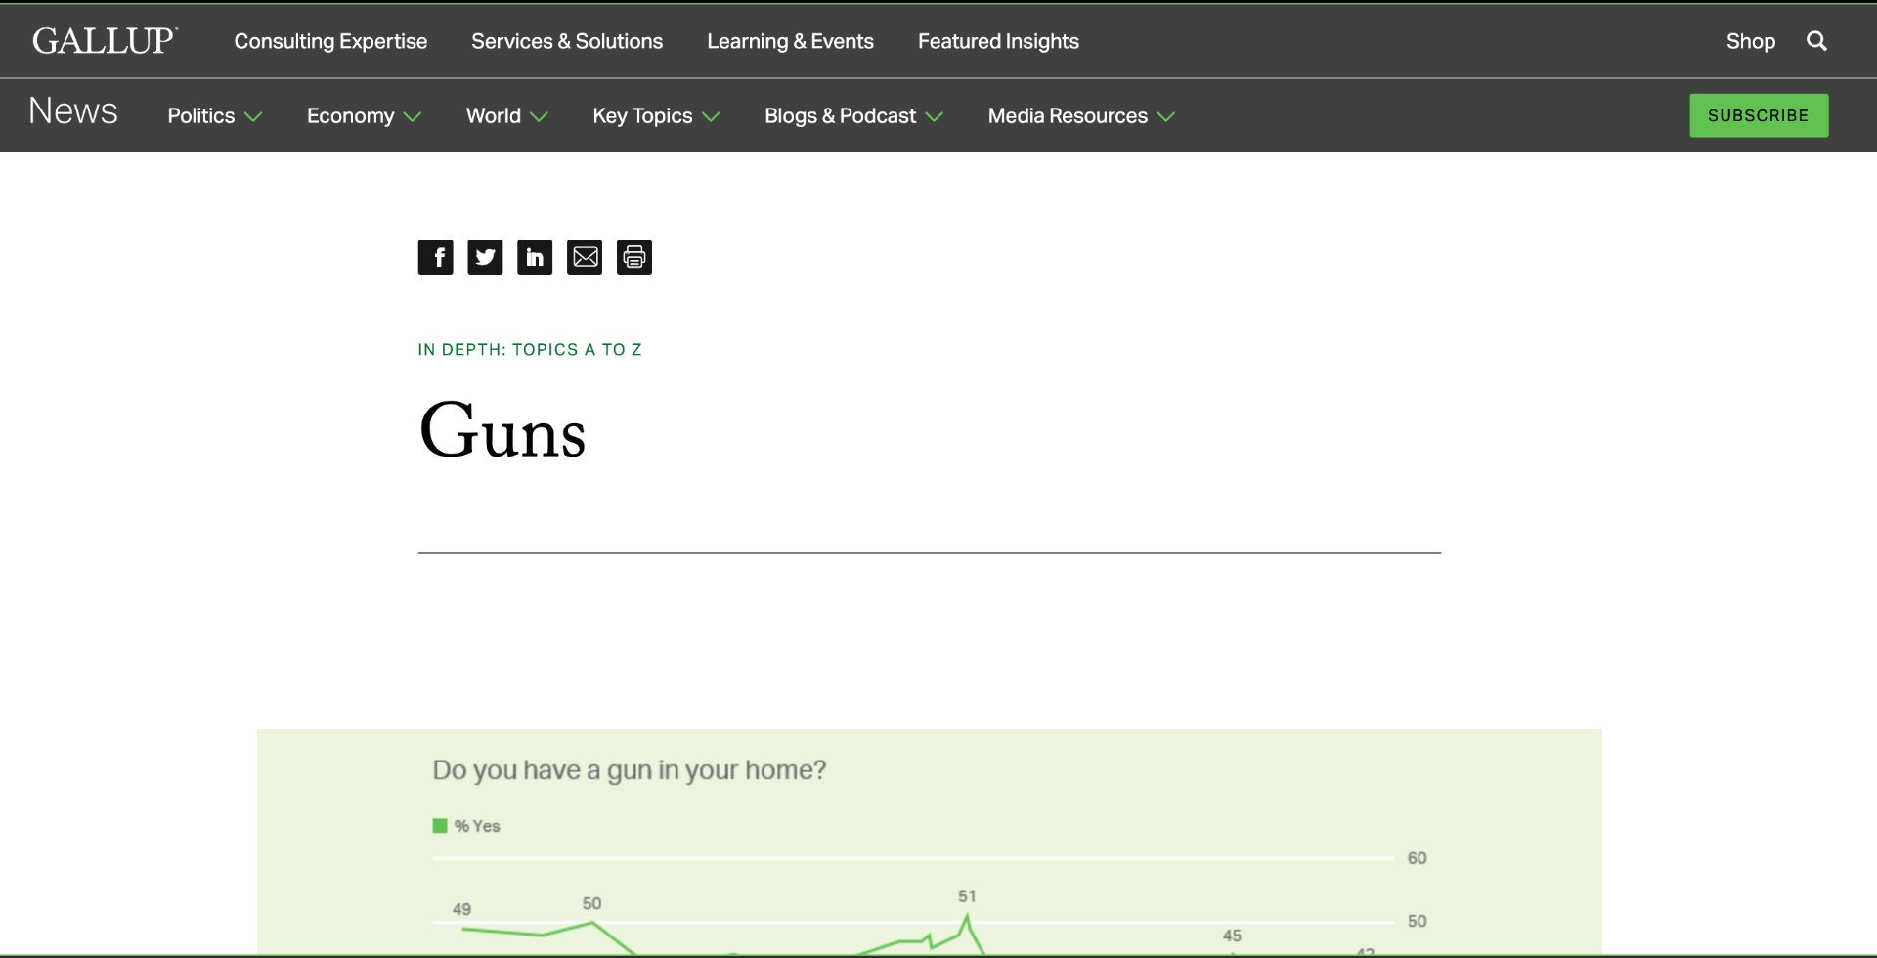Follow the In Depth: Topics A to Z link
Screen dimensions: 1877x958
pos(530,350)
